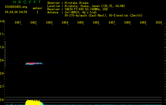The height and width of the screenshot is (105, 166).
Task: Click the 0.6 kHz axis label
Action: [x=2, y=100]
